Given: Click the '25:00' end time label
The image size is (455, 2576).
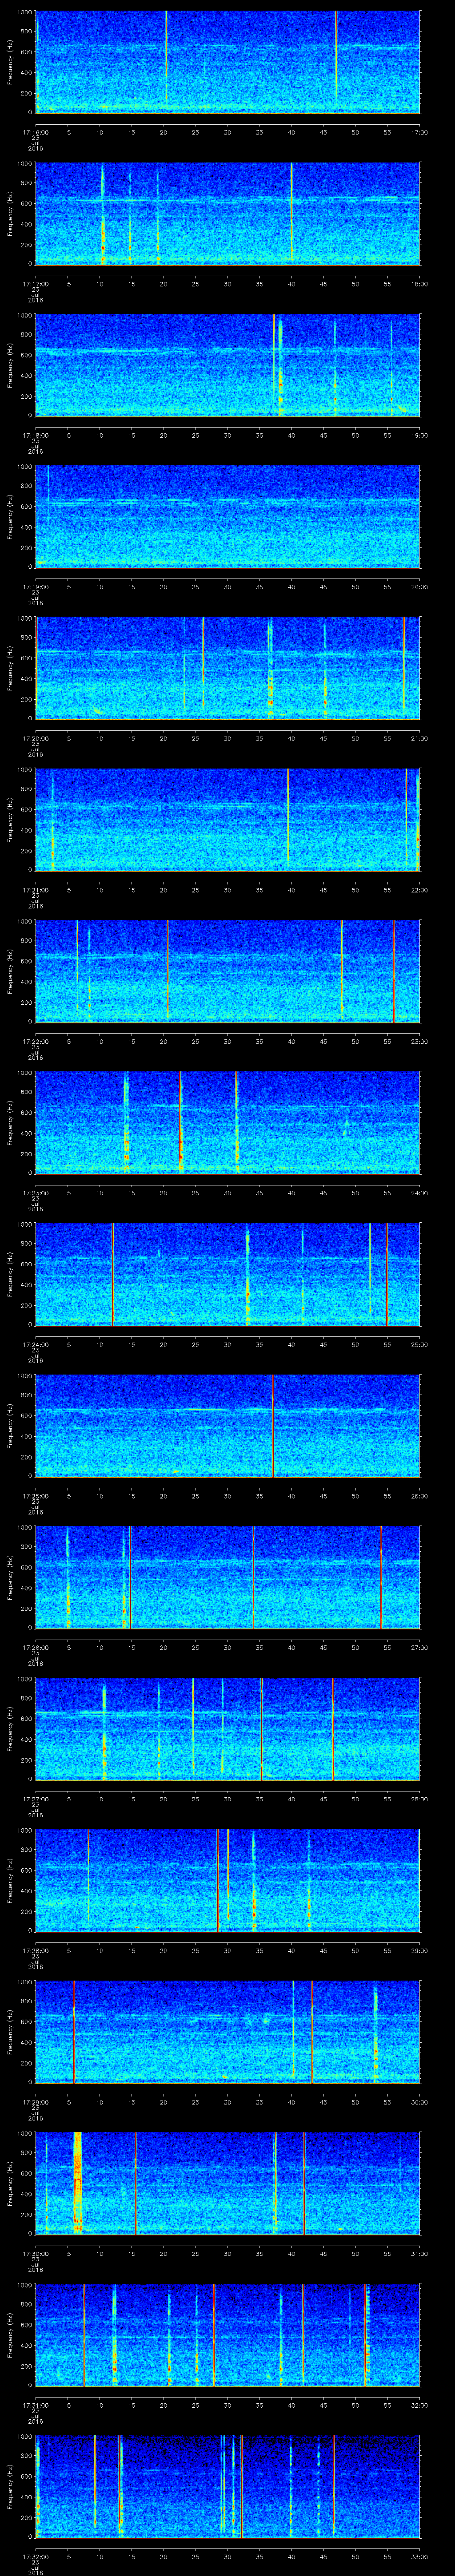Looking at the screenshot, I should [419, 1344].
